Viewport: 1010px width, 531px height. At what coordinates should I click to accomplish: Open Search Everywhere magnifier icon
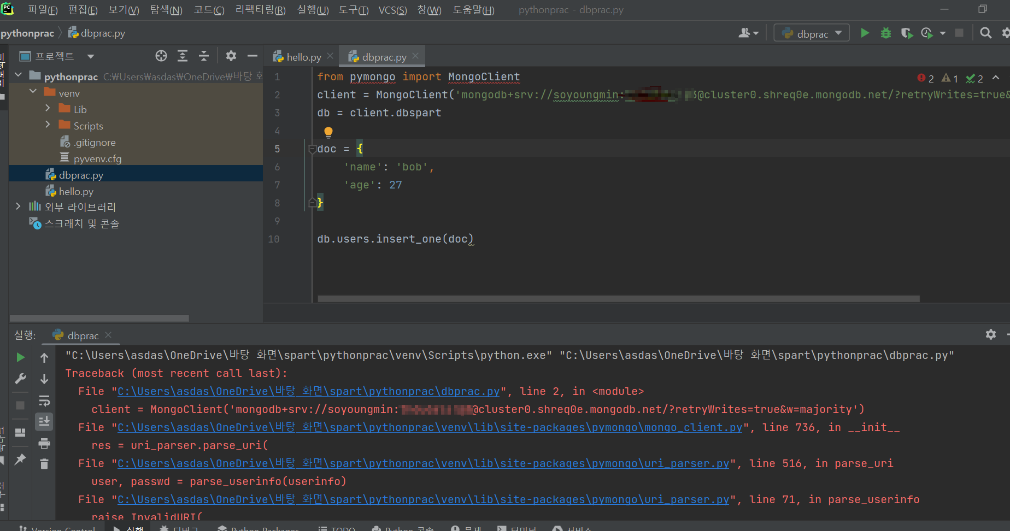986,33
